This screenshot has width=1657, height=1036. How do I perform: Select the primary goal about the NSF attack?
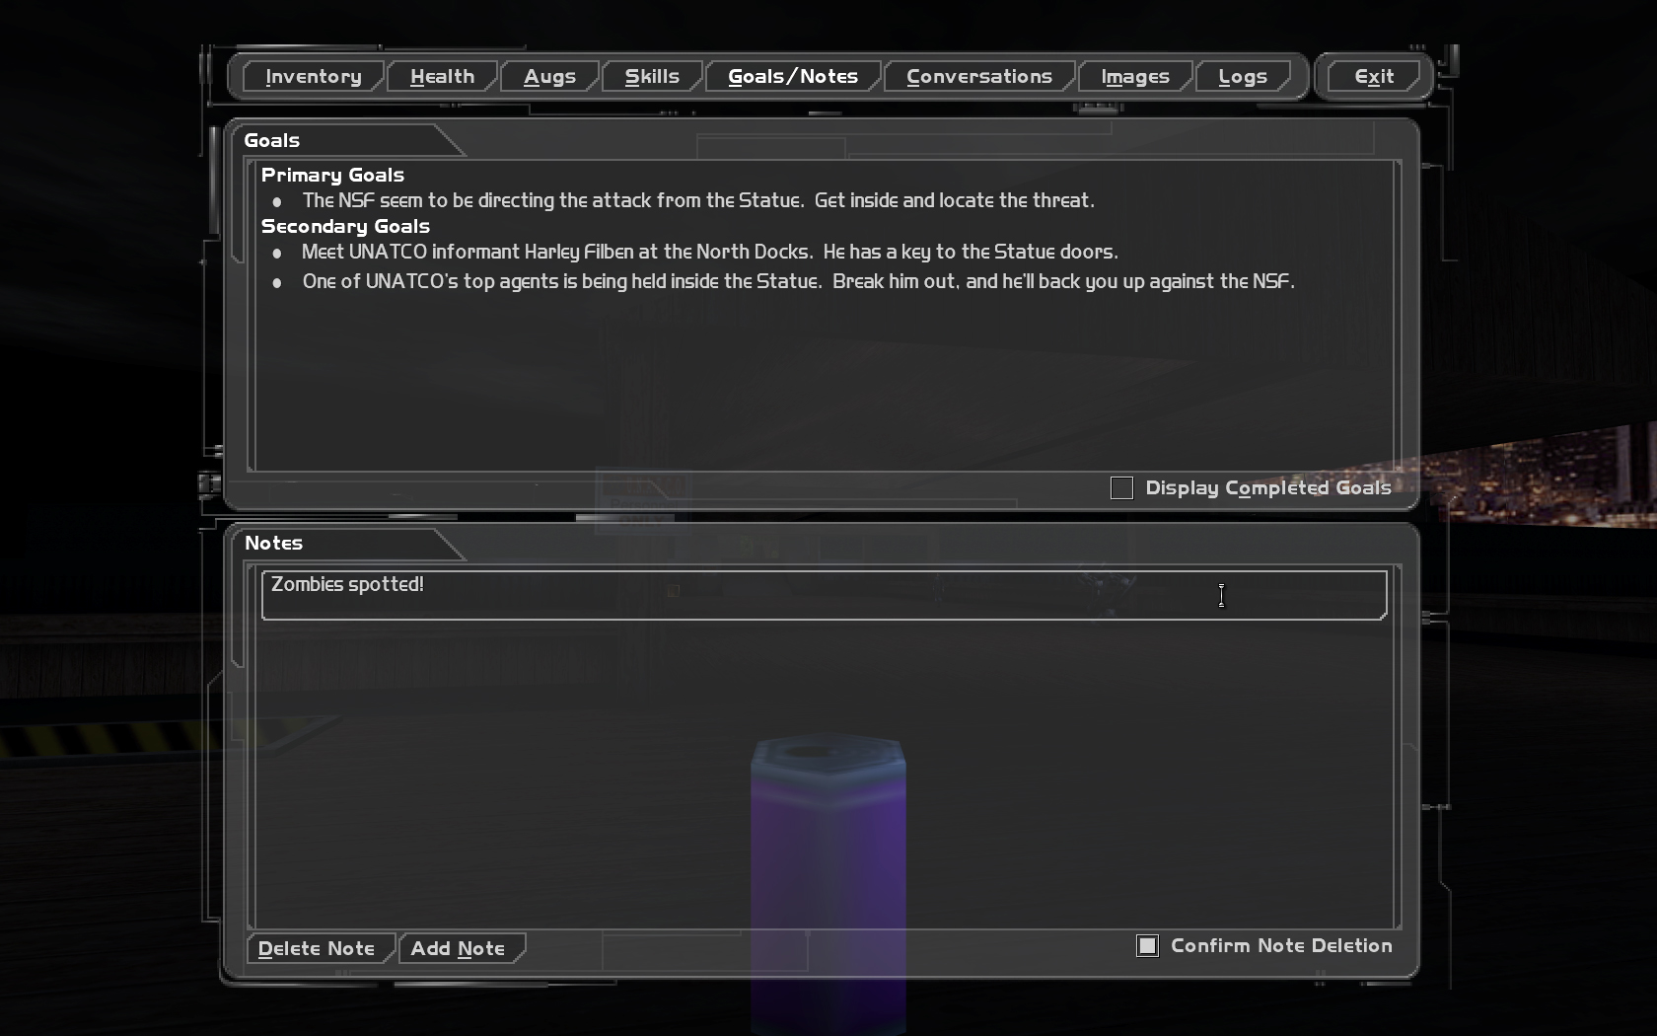tap(698, 200)
